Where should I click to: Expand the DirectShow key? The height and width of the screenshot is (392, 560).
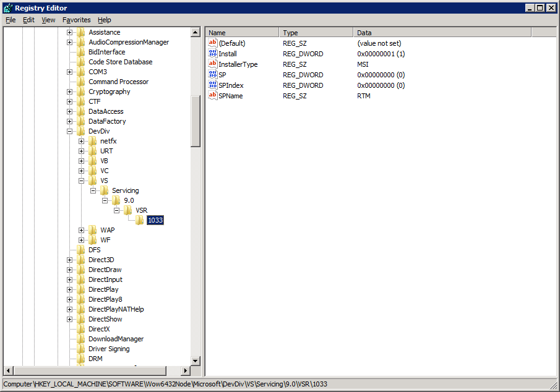pyautogui.click(x=70, y=320)
